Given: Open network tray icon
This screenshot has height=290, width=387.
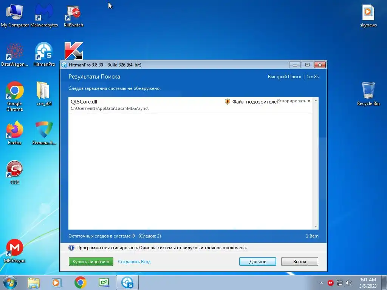Looking at the screenshot, I should 340,283.
